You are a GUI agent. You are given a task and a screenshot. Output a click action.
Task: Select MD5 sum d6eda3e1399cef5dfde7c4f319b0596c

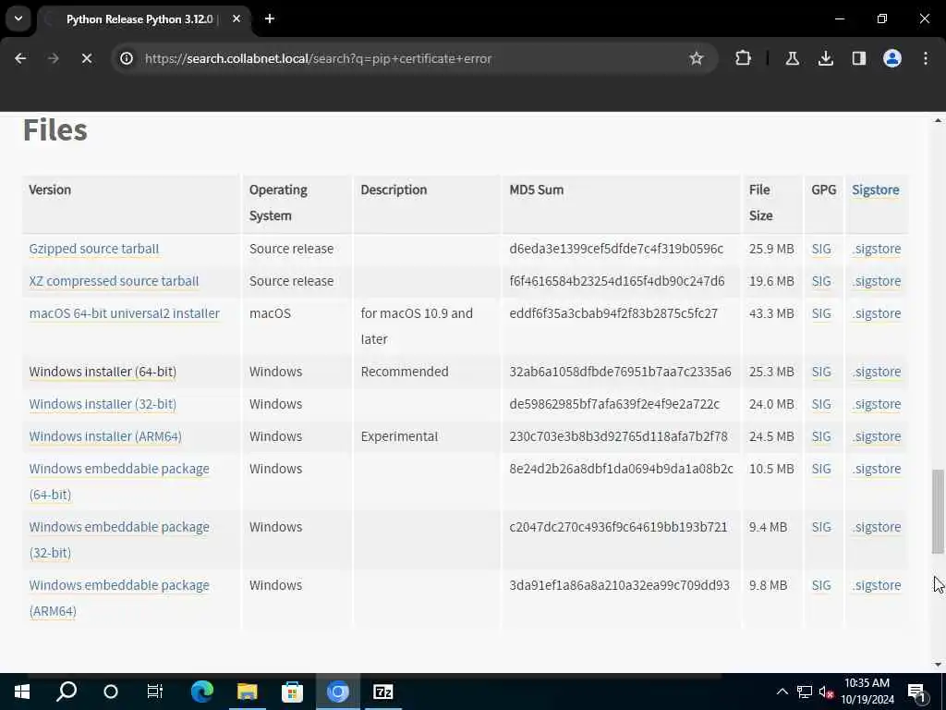(616, 249)
